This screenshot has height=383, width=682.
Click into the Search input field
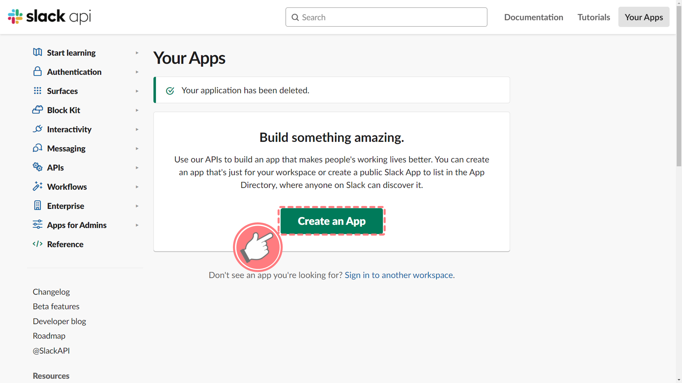pos(386,17)
